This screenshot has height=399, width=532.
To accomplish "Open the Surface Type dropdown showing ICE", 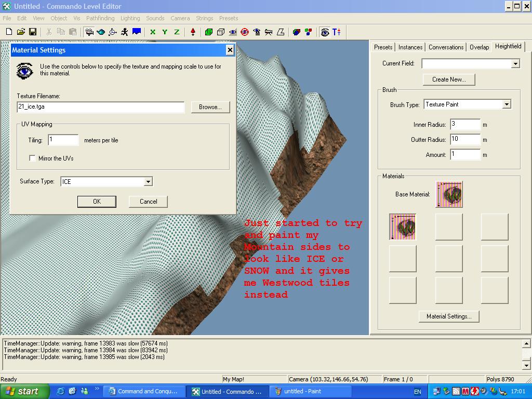I will [148, 182].
